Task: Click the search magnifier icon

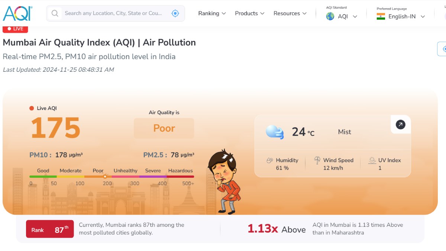Action: pos(55,13)
